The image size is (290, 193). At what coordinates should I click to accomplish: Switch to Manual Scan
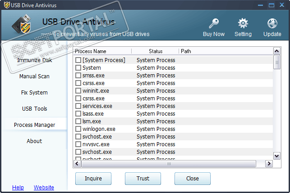point(34,76)
